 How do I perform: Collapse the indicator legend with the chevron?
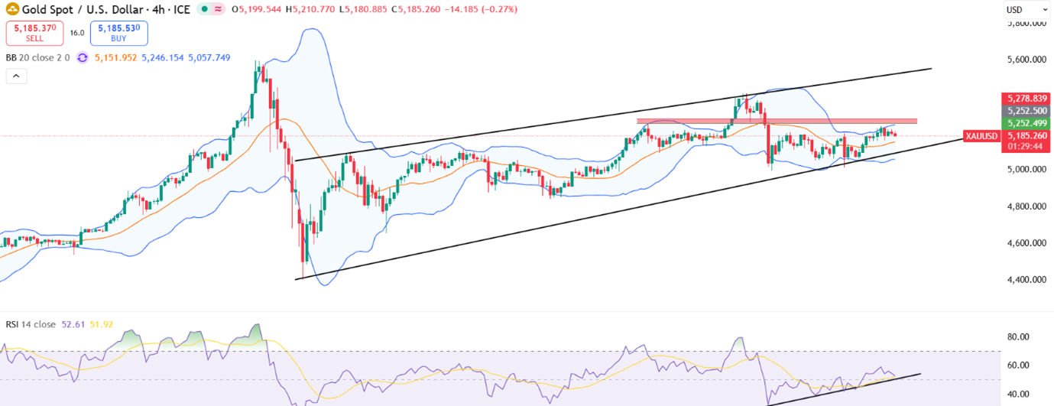(17, 76)
